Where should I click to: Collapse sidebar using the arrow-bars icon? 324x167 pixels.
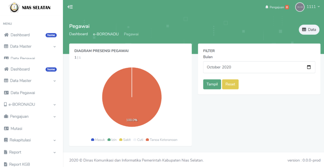(70, 7)
